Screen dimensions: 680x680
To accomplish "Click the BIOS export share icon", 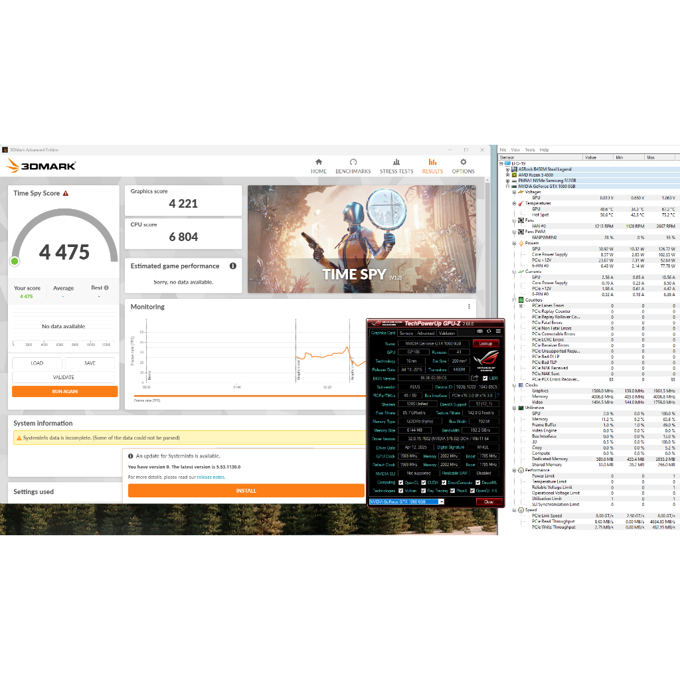I will click(475, 378).
